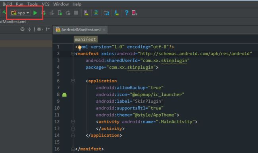Screen dimensions: 258x153
Task: Open the Build menu
Action: (x=7, y=4)
